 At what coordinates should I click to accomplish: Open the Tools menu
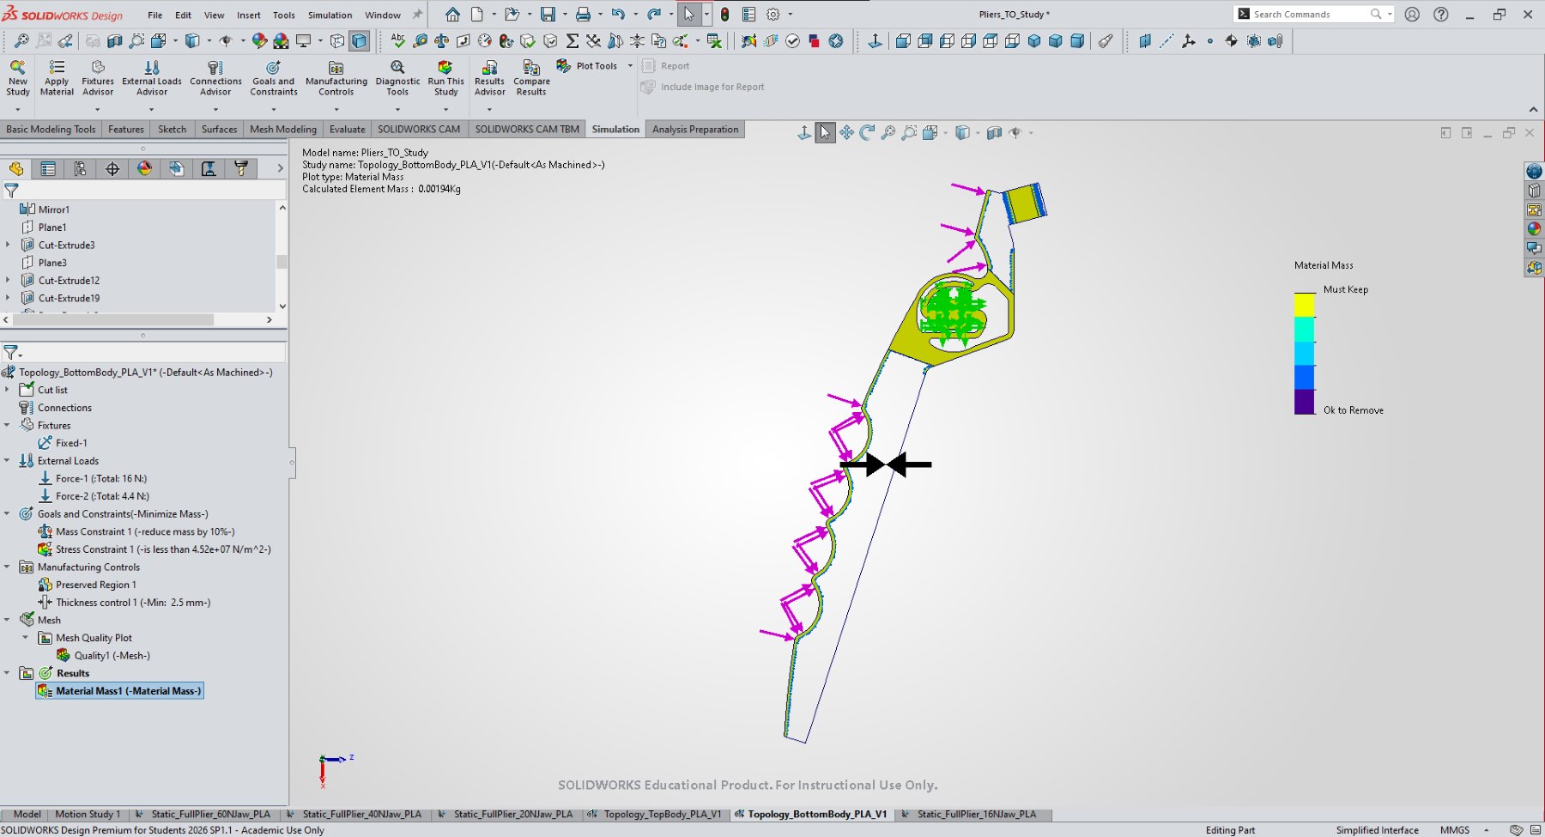coord(284,15)
